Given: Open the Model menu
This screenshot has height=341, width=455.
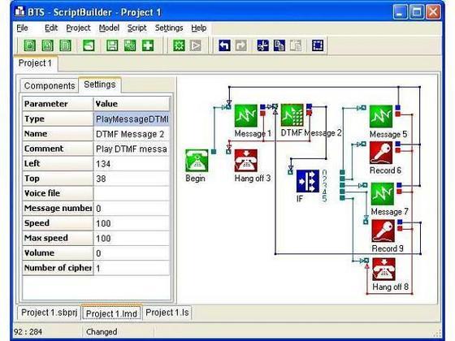Looking at the screenshot, I should tap(109, 28).
